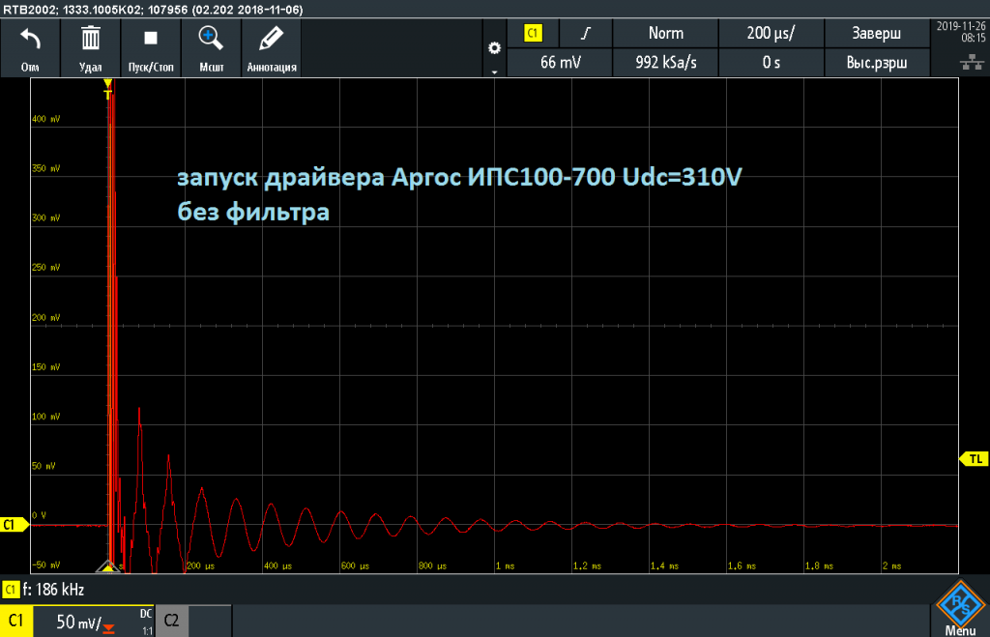Click the device title RTB2002 text
Viewport: 990px width, 637px height.
click(153, 10)
